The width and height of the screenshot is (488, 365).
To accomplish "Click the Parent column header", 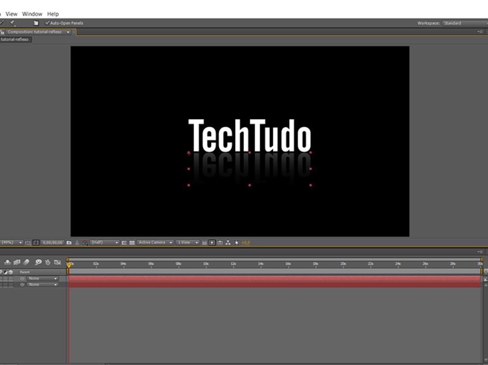I will point(25,272).
